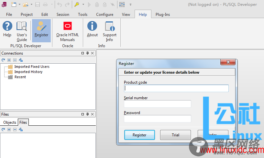Click the plus icon in Files panel
This screenshot has height=158, width=264.
(9, 130)
